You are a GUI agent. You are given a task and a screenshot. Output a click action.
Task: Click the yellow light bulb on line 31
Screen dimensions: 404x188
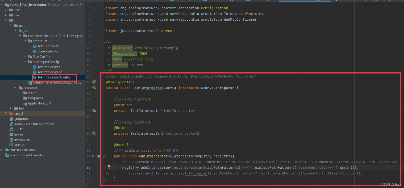coord(109,167)
